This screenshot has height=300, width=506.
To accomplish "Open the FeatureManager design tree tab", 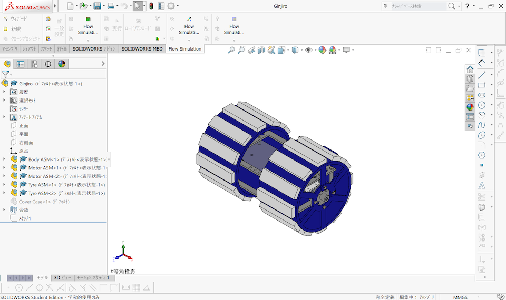I will 7,64.
